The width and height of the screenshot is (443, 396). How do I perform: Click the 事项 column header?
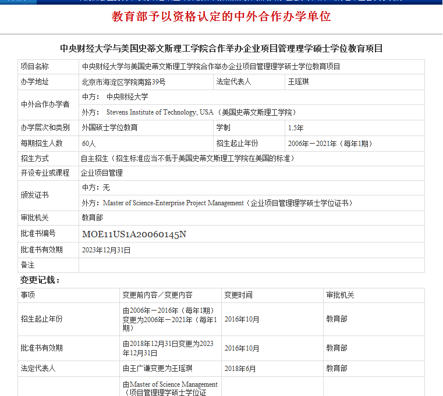(28, 295)
